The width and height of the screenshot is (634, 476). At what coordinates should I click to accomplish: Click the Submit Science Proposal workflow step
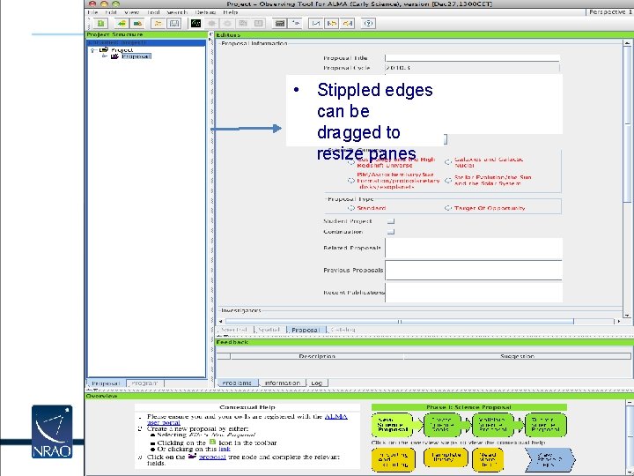(x=545, y=425)
